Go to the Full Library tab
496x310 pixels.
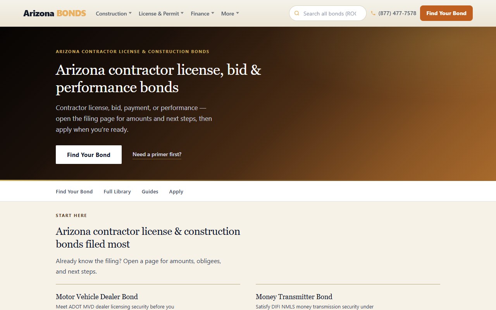[117, 191]
